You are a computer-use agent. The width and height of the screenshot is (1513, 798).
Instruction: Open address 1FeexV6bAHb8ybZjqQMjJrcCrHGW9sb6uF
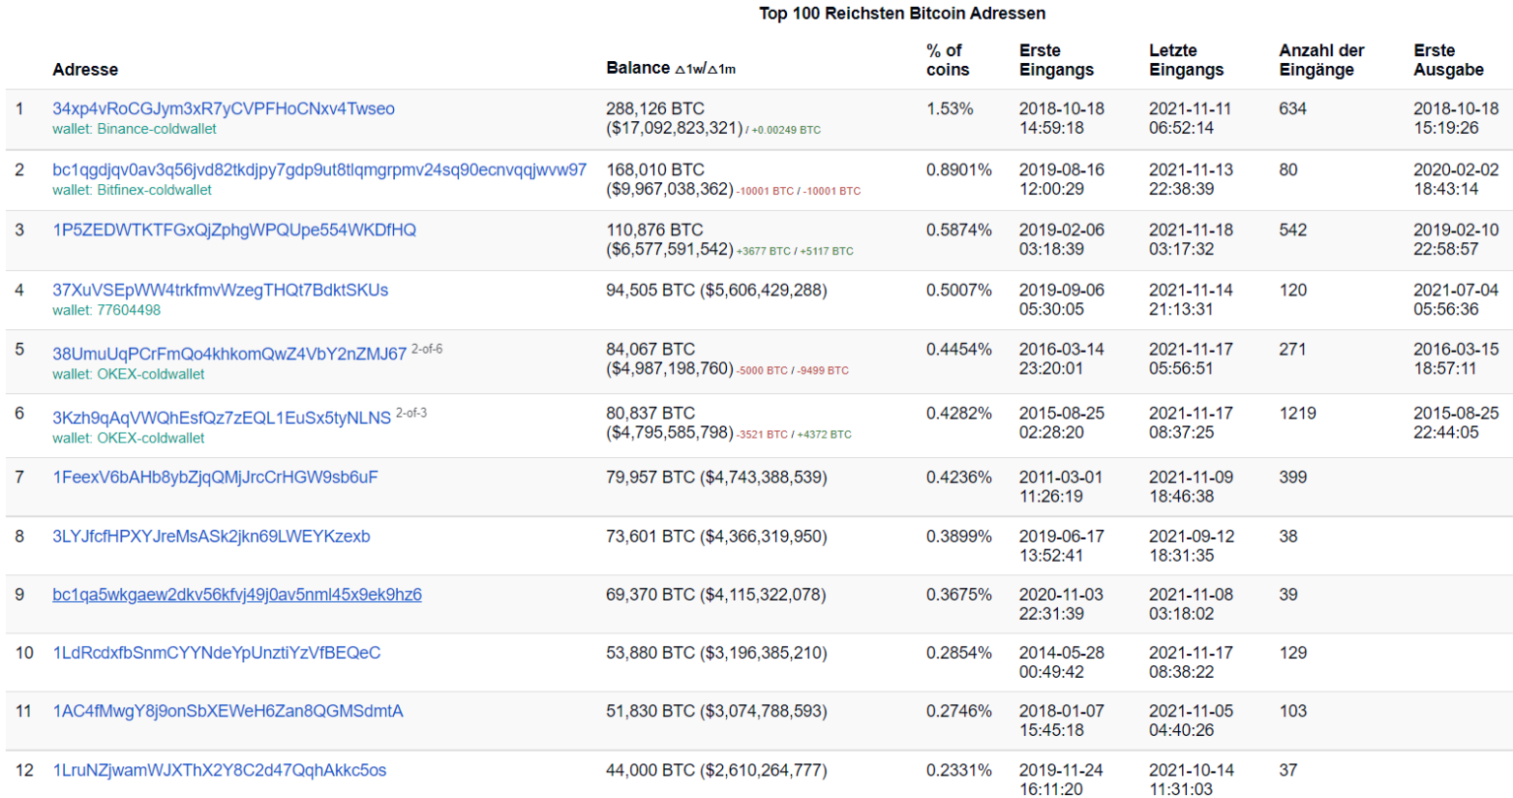(215, 477)
